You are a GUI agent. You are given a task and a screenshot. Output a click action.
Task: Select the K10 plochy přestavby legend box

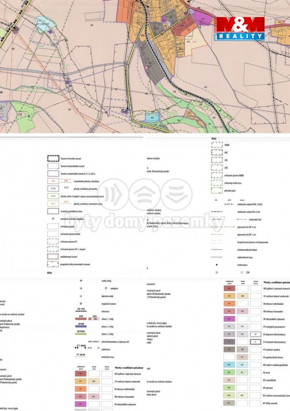(53, 188)
